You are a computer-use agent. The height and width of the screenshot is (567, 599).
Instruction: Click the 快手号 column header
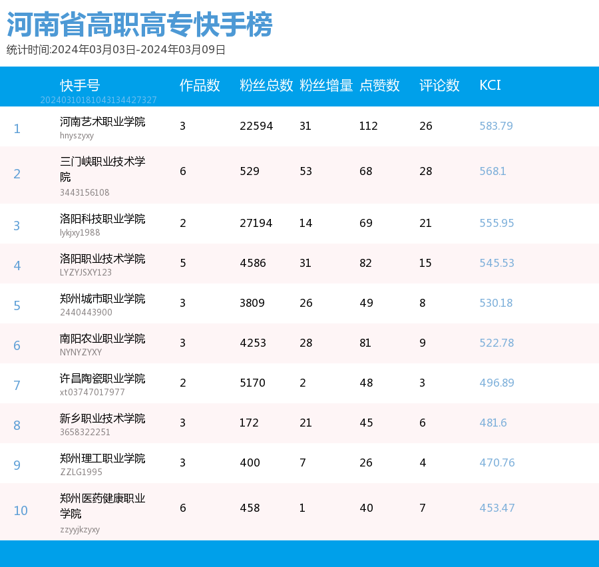click(80, 85)
